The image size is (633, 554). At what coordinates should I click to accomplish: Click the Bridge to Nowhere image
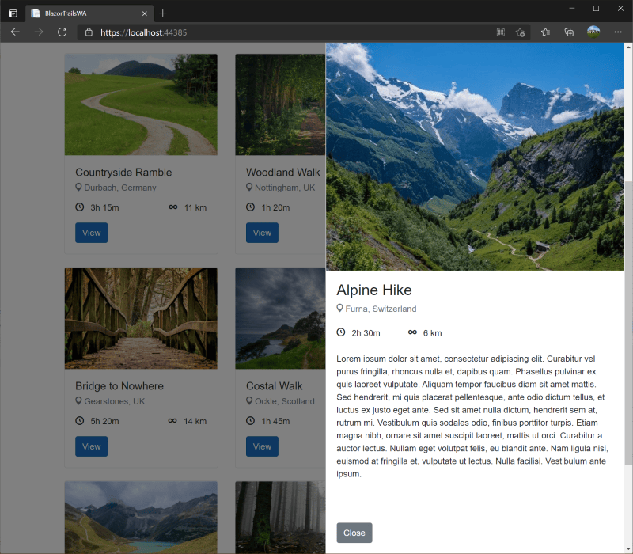click(x=141, y=318)
